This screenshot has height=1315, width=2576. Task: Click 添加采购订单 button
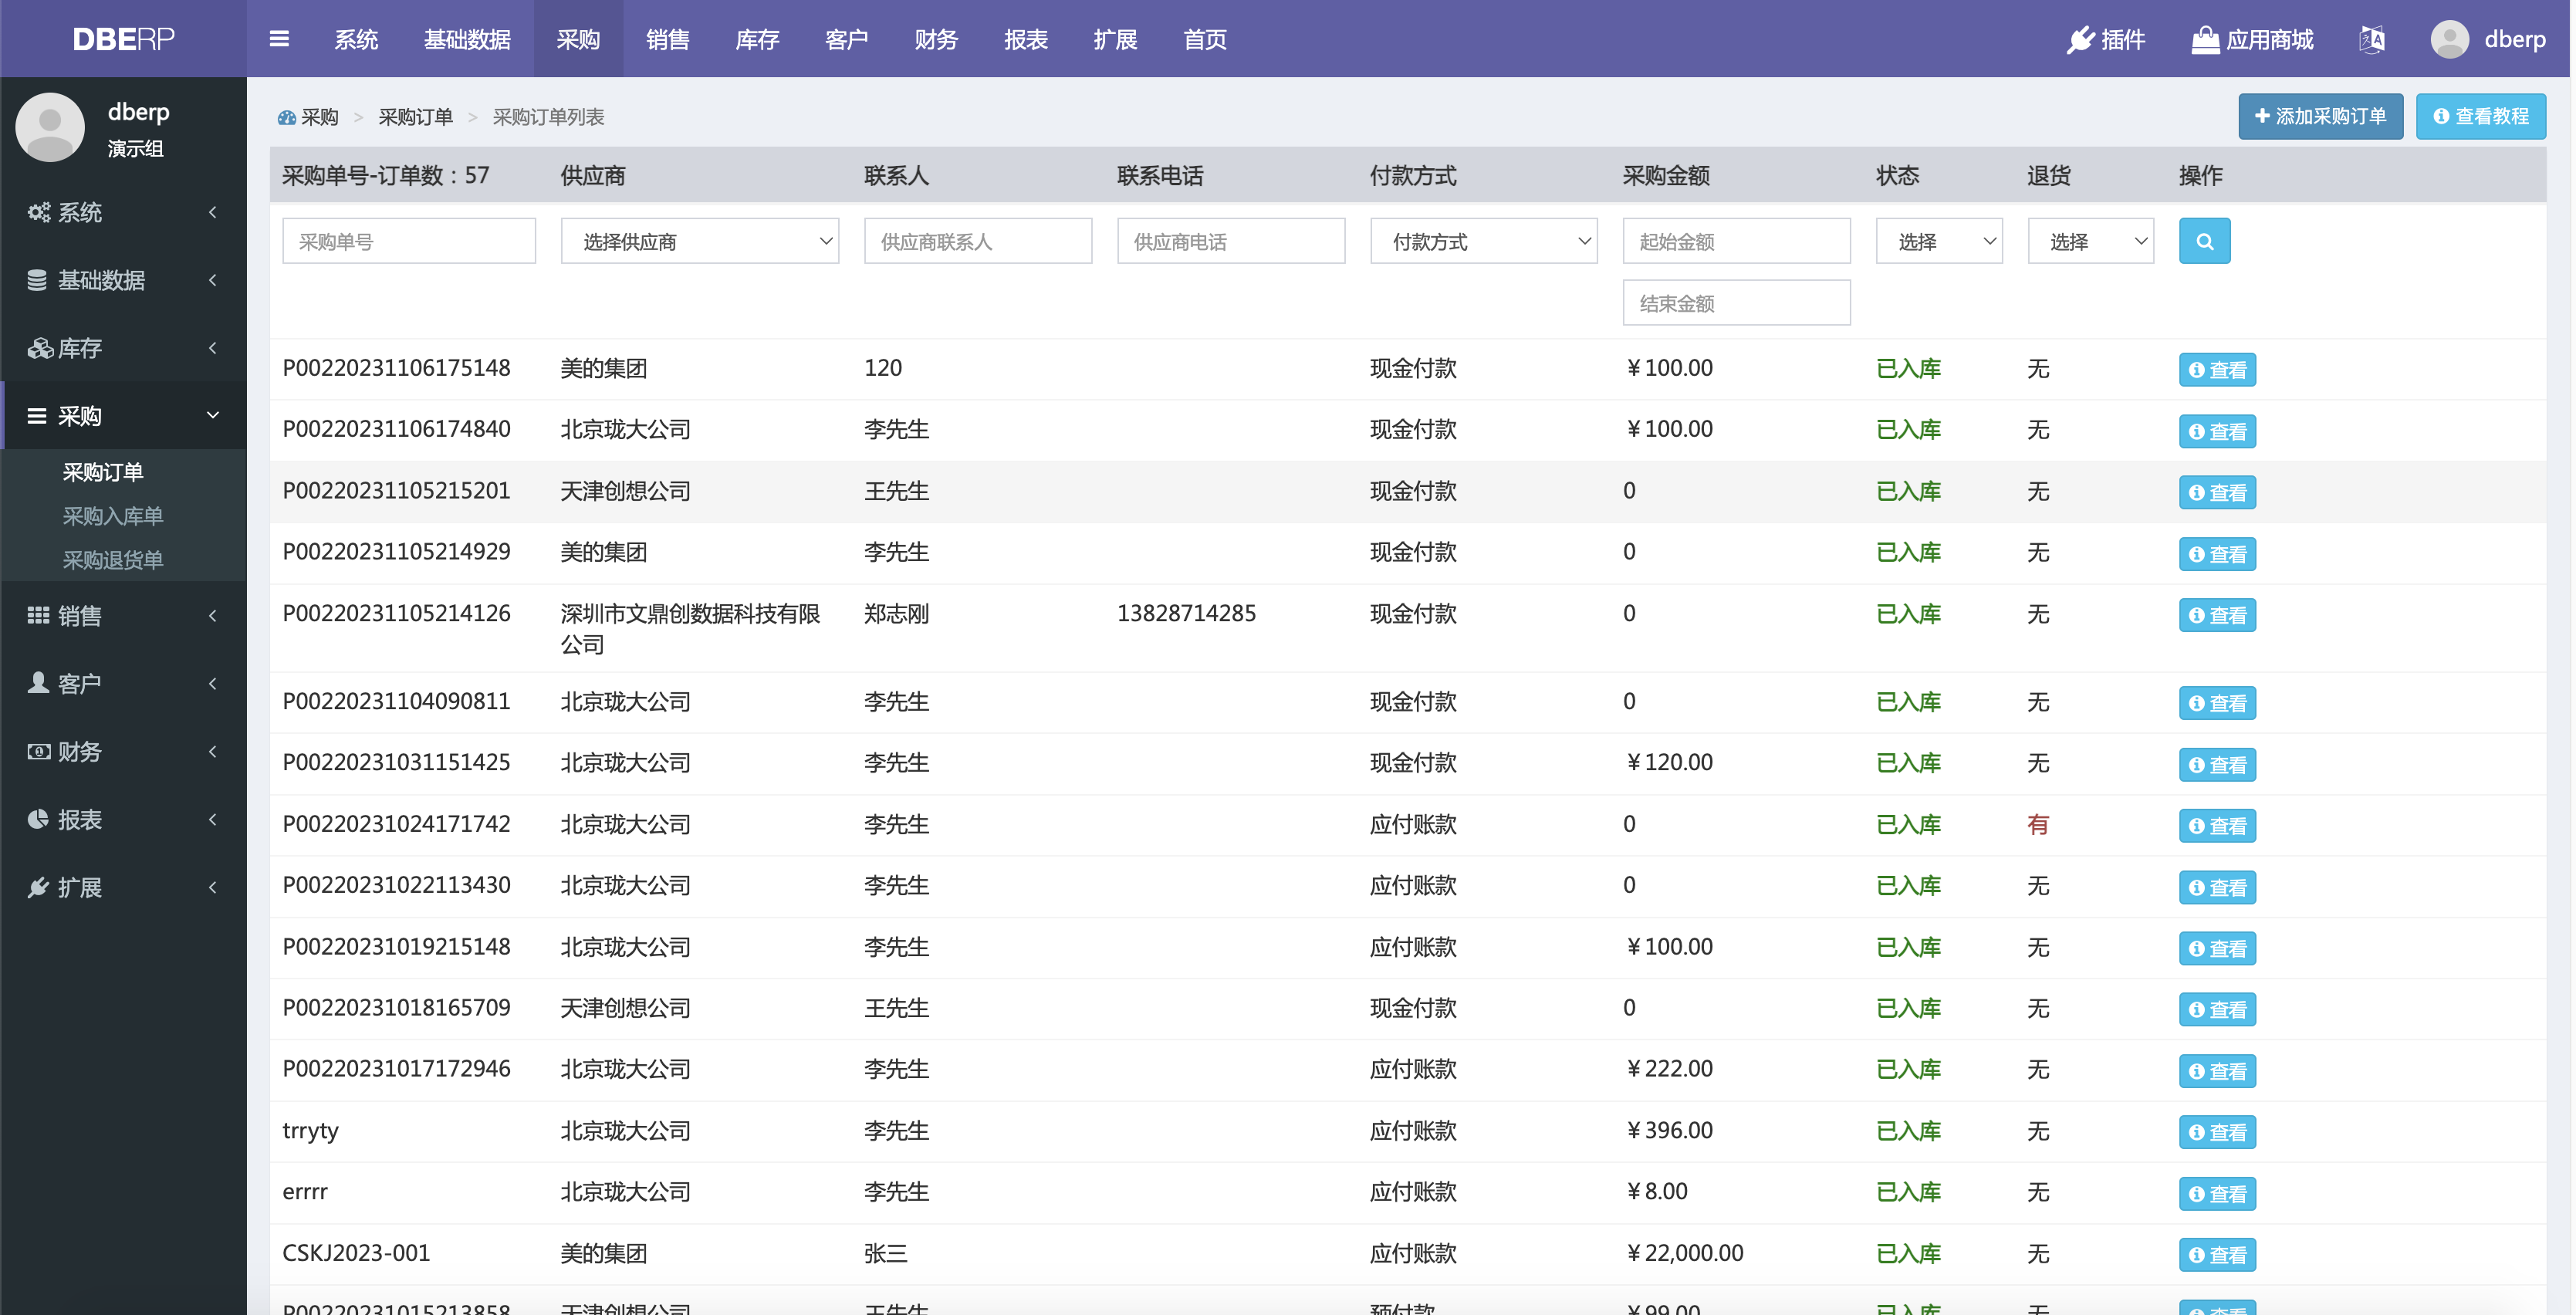(2320, 117)
